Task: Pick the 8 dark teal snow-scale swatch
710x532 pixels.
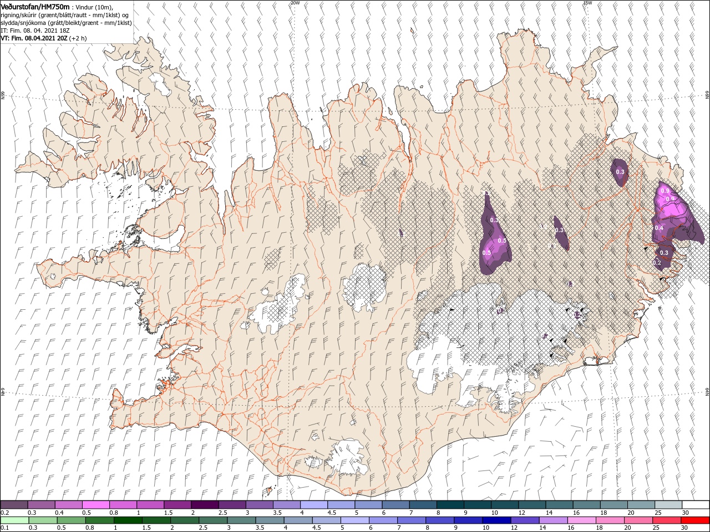Action: (450, 505)
